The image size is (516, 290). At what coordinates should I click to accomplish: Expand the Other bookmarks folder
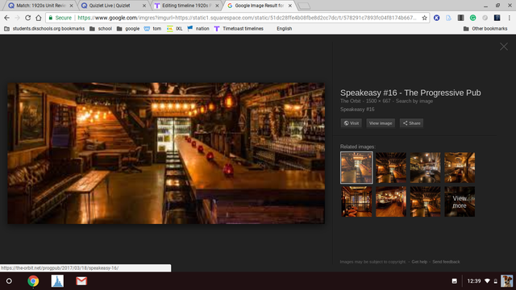click(485, 29)
